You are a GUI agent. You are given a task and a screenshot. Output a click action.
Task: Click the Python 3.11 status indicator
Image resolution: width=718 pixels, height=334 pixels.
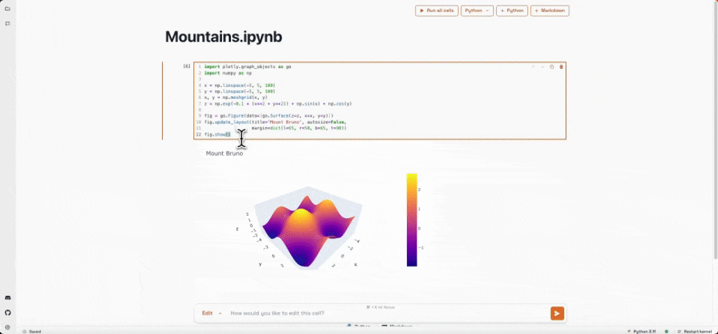643,331
